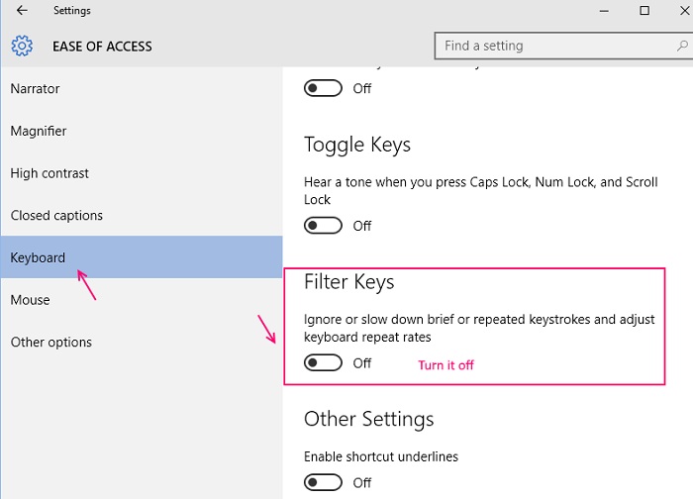Go to Closed captions section
The image size is (693, 499).
[x=56, y=216]
